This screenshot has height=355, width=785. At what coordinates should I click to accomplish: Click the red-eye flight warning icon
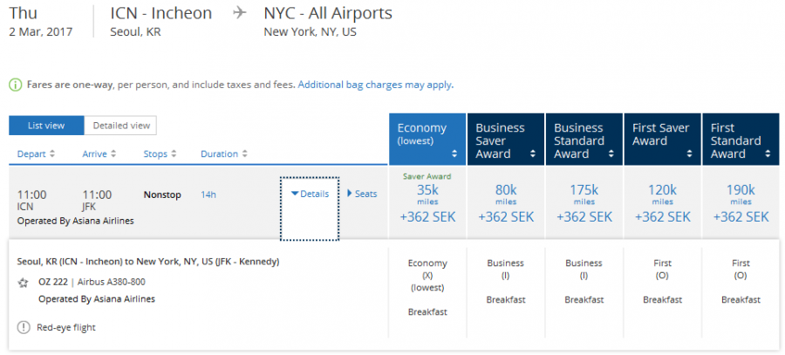pos(23,327)
